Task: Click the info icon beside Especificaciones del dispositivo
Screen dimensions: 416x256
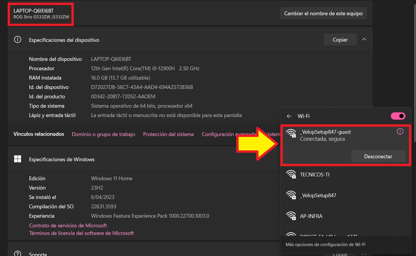Action: (18, 40)
